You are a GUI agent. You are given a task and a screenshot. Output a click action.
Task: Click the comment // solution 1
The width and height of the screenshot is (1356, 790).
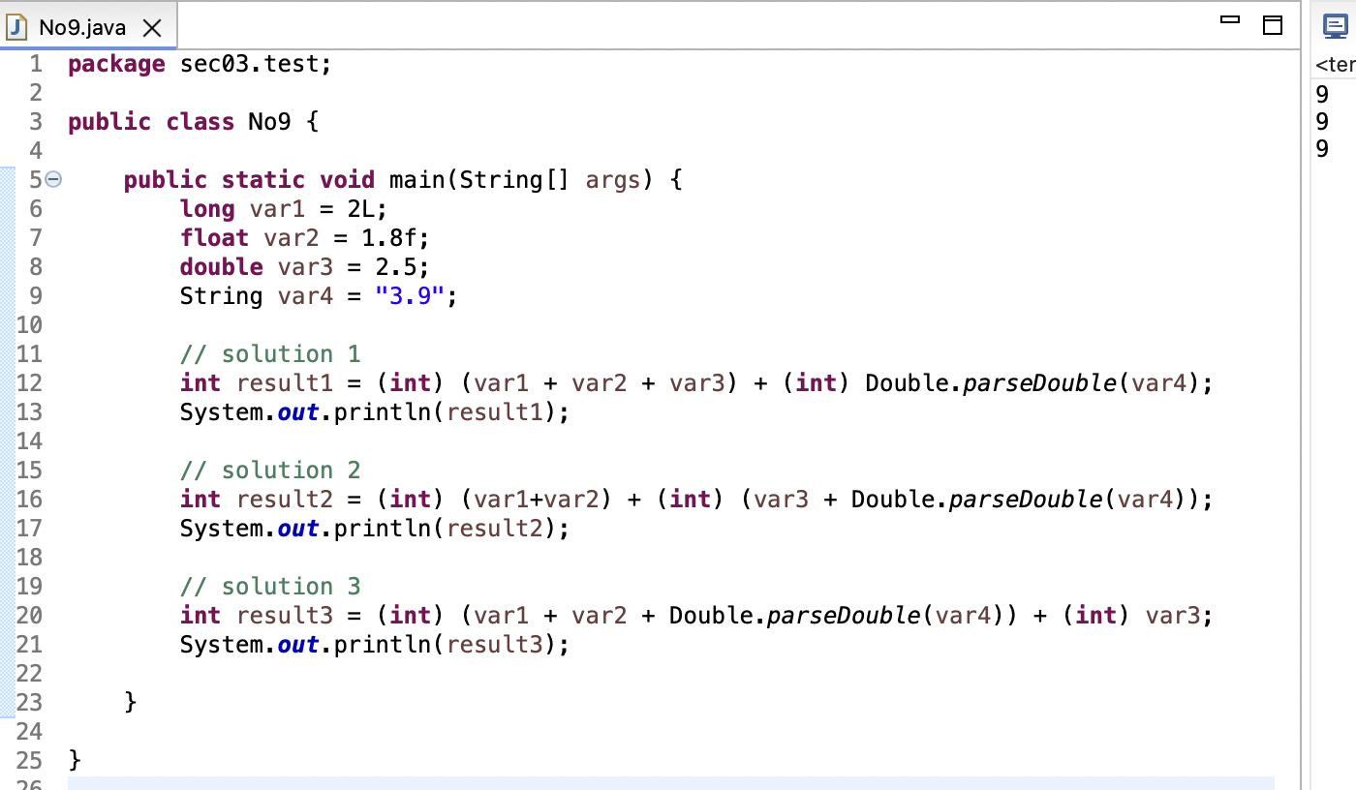(x=270, y=354)
